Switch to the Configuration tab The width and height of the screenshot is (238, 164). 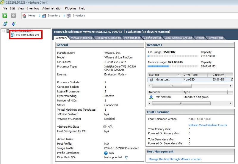click(153, 38)
